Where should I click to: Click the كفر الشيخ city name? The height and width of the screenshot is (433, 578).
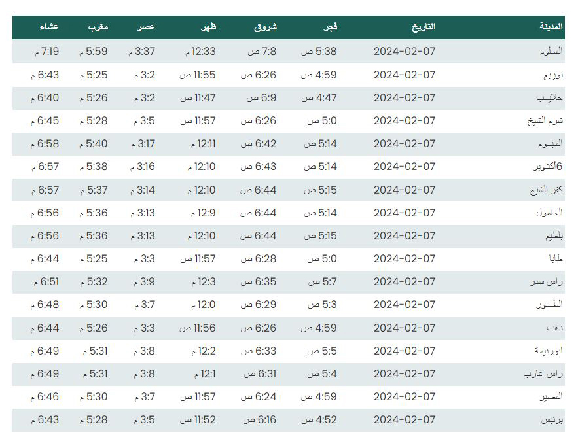pyautogui.click(x=547, y=190)
